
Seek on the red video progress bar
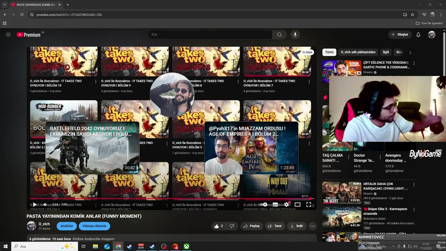click(x=172, y=199)
